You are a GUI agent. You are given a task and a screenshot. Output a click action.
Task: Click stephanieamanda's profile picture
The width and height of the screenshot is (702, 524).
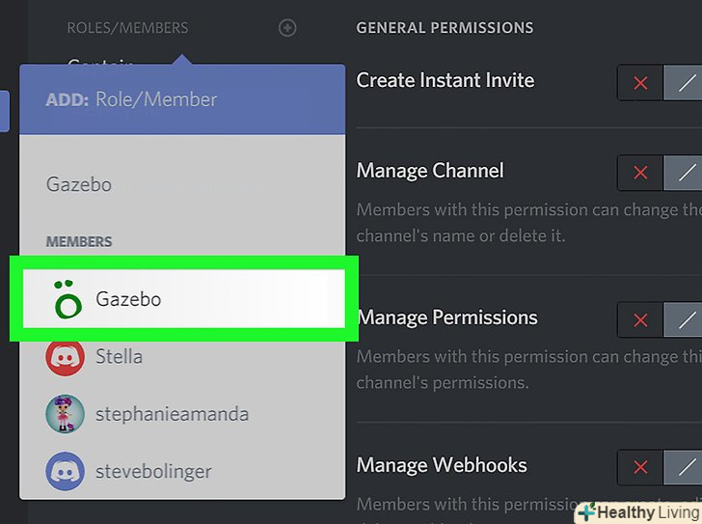[x=65, y=414]
